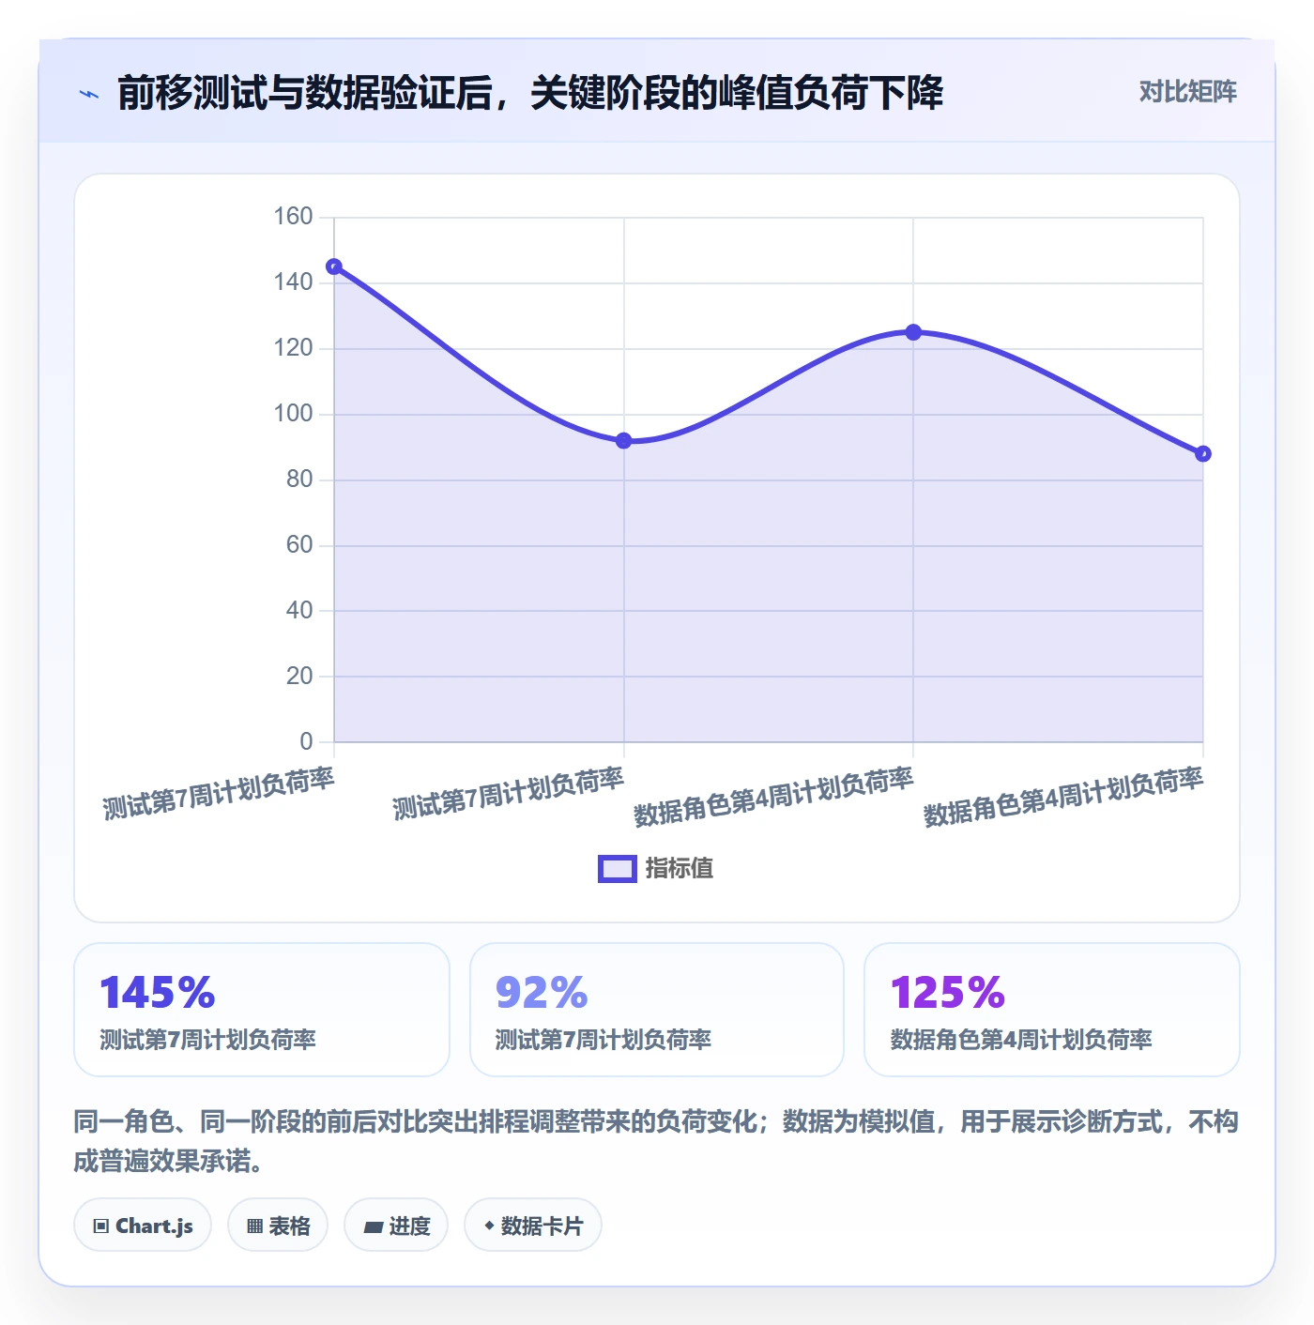1314x1325 pixels.
Task: Click the lightning bolt icon in the header
Action: pos(89,94)
